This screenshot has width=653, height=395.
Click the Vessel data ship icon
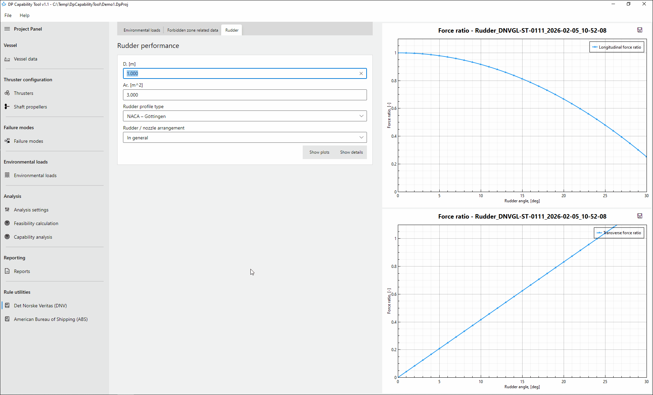point(7,59)
